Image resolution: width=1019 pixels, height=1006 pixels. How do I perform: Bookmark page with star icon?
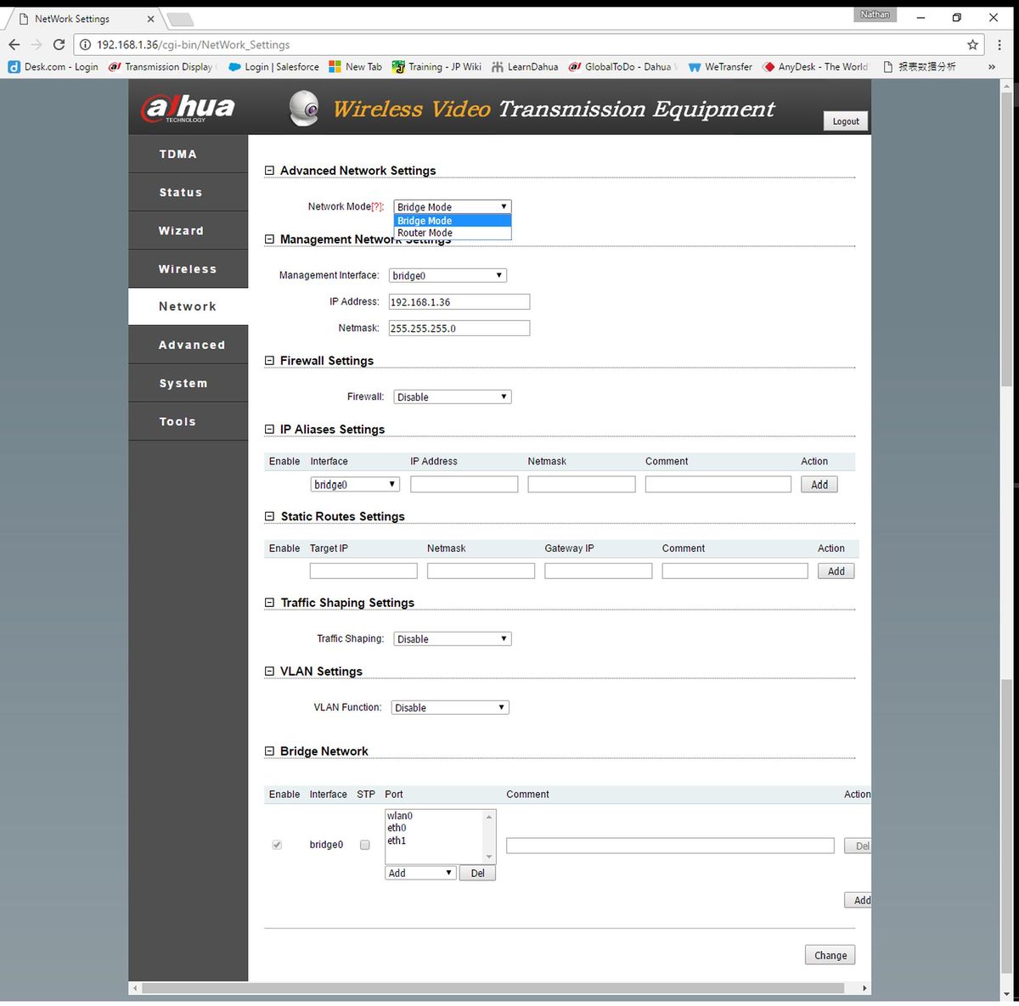(972, 45)
